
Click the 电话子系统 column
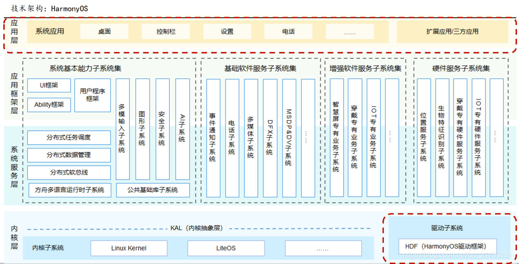click(232, 138)
